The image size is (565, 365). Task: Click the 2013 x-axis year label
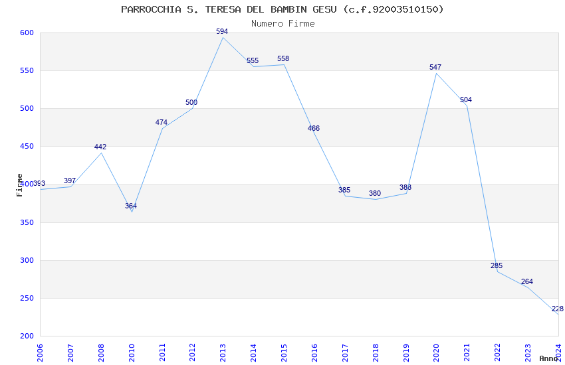tap(223, 352)
